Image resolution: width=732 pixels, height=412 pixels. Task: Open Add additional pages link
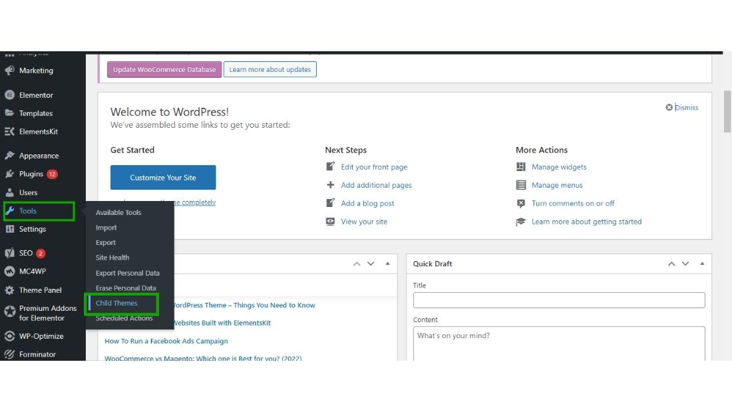[x=376, y=185]
